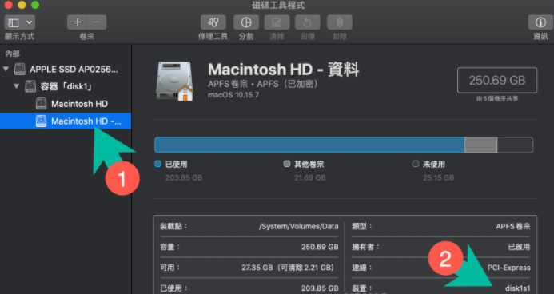Open the Info toolbar icon
Viewport: 554px width, 294px height.
(540, 22)
